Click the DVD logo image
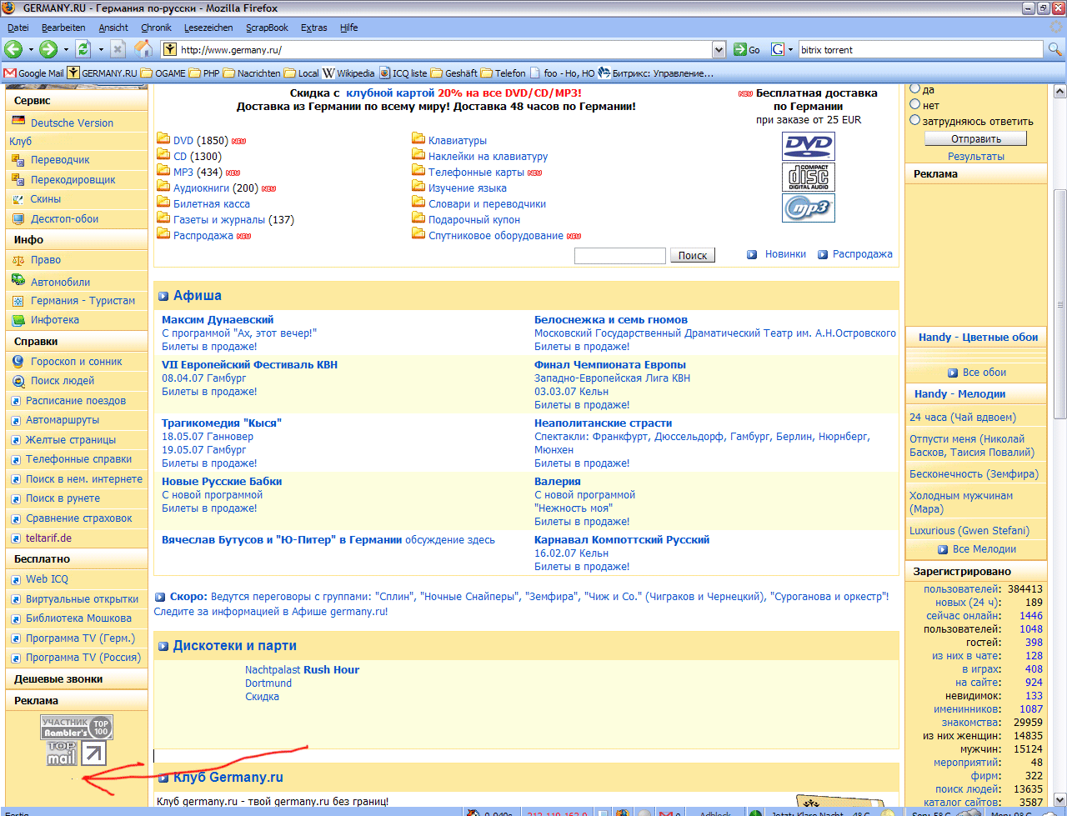The width and height of the screenshot is (1067, 816). pyautogui.click(x=809, y=147)
